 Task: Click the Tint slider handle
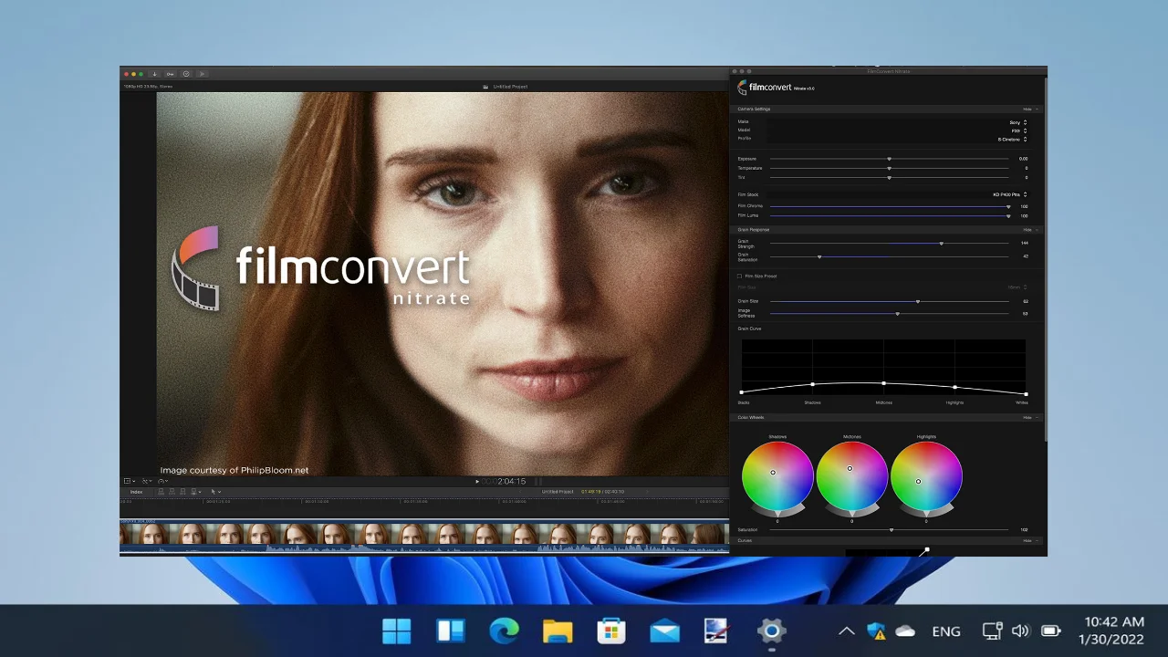click(x=889, y=177)
